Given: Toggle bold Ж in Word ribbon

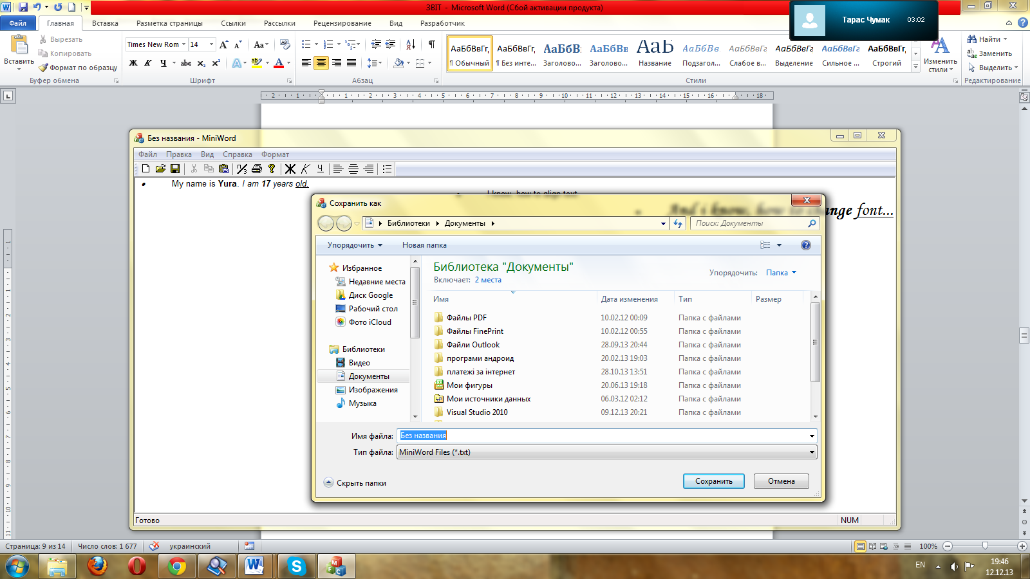Looking at the screenshot, I should click(x=133, y=63).
